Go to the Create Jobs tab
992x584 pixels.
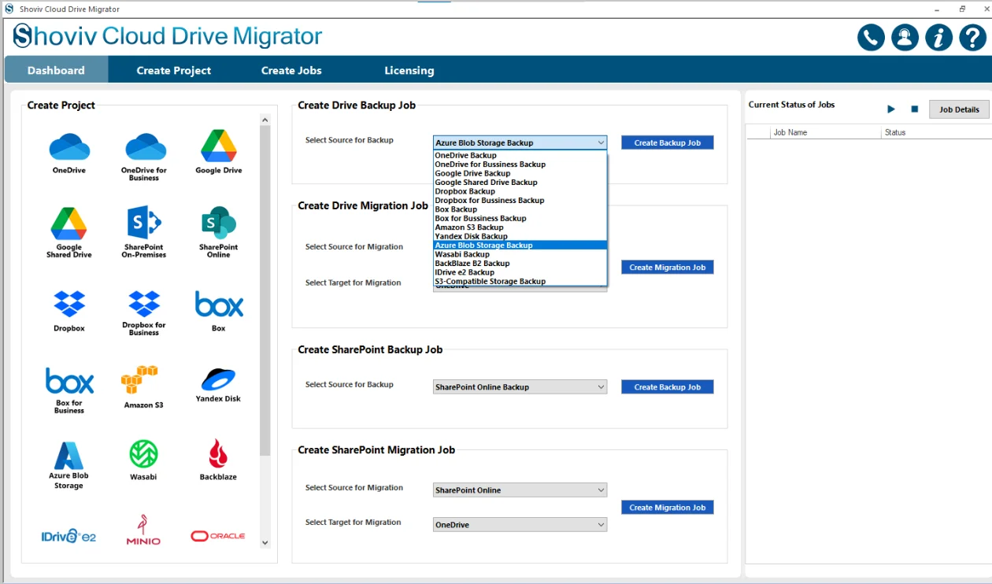[291, 70]
